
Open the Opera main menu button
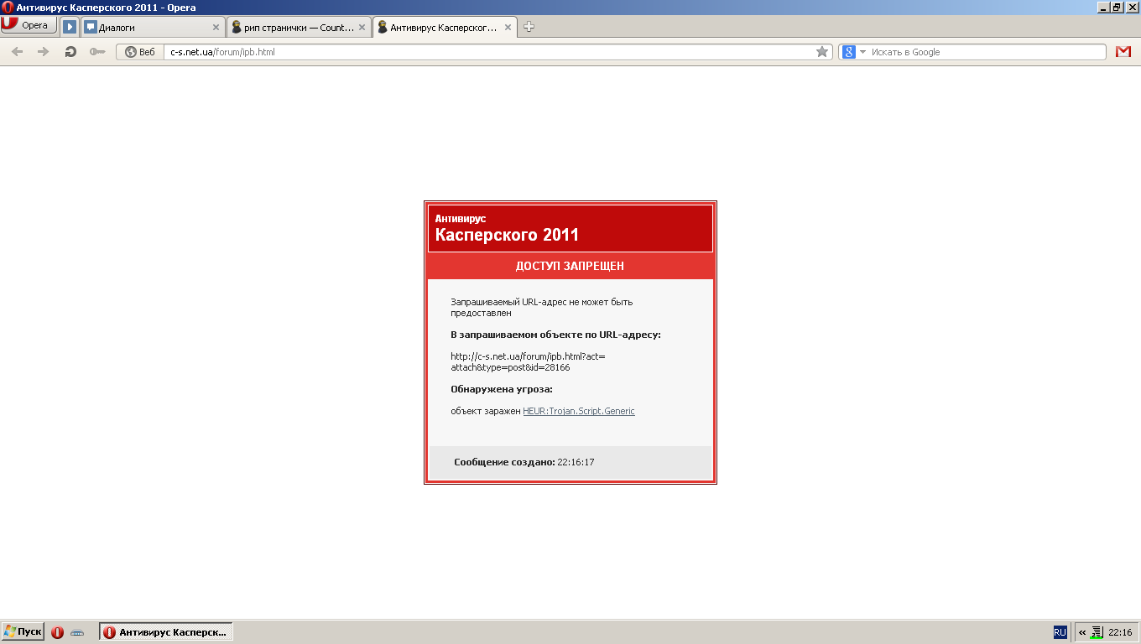point(29,25)
